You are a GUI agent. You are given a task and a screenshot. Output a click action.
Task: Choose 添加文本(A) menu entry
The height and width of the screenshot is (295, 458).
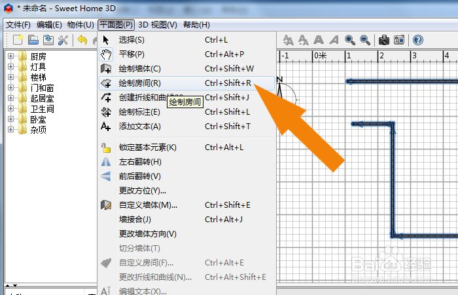coord(186,127)
